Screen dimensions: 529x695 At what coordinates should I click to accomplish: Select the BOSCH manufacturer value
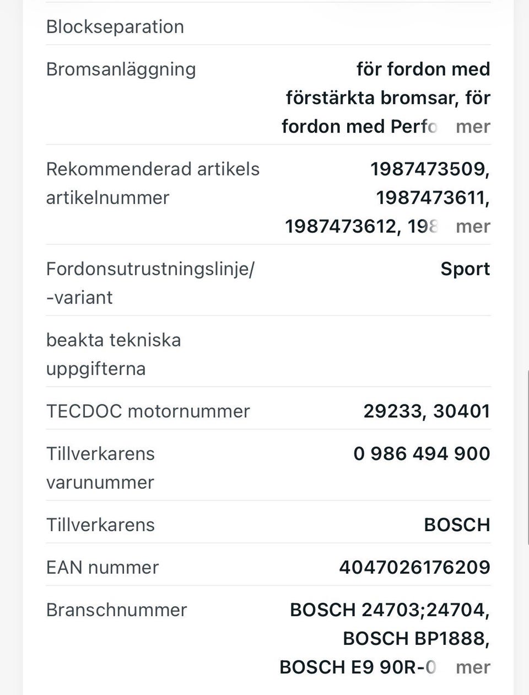[x=457, y=525]
